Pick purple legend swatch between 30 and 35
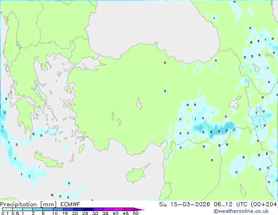This screenshot has height=215, width=278. click(100, 209)
